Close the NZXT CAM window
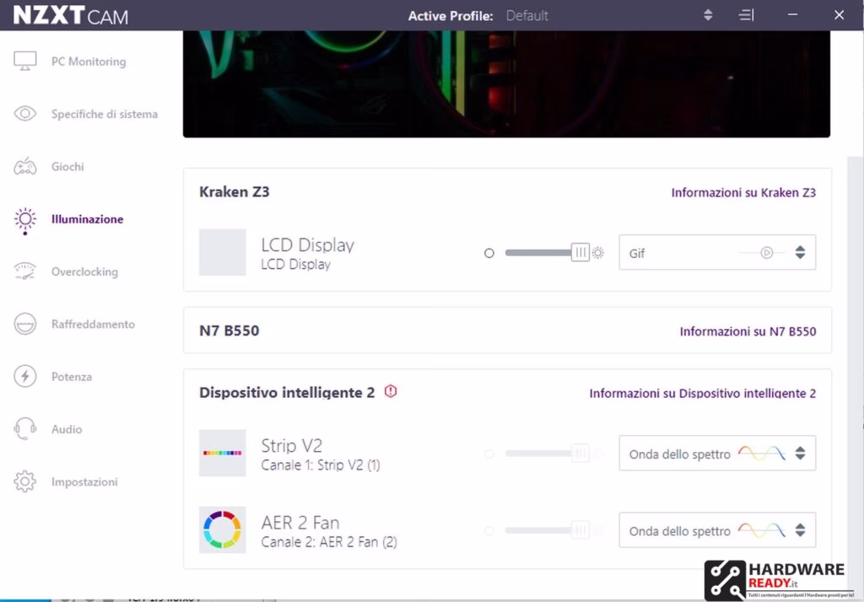The height and width of the screenshot is (602, 864). (x=839, y=15)
